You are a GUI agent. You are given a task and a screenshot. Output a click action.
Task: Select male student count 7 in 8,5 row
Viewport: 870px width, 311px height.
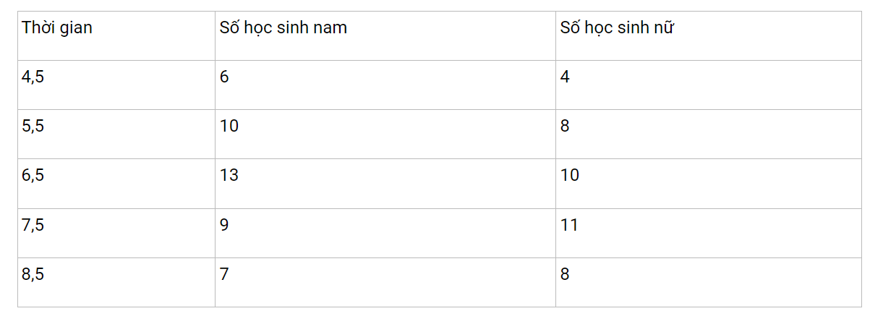(224, 274)
